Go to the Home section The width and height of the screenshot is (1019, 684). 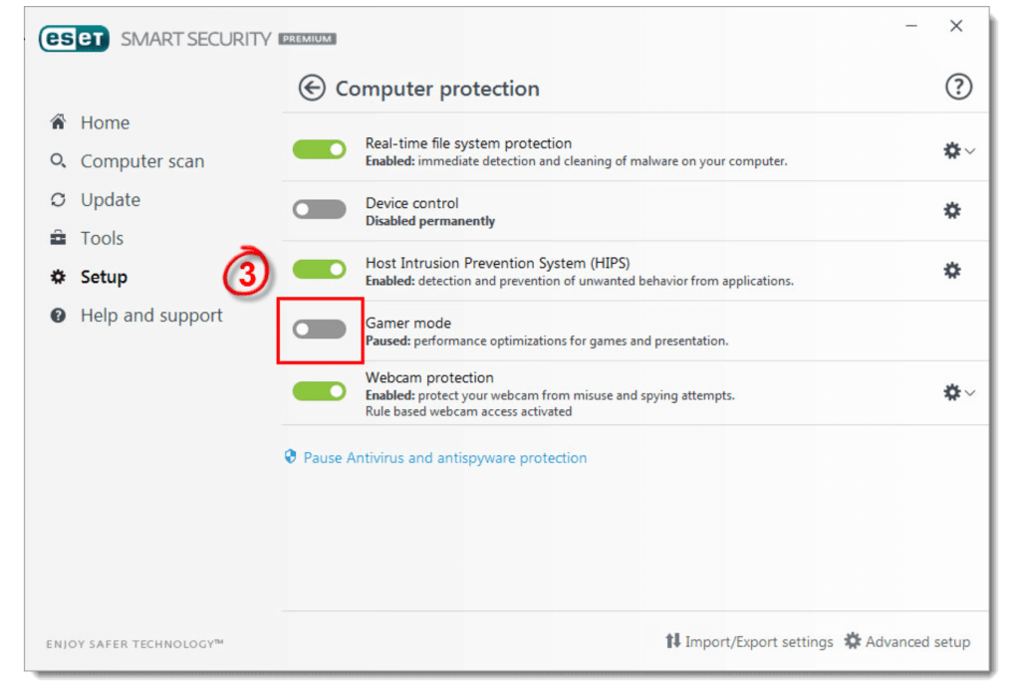pyautogui.click(x=105, y=122)
